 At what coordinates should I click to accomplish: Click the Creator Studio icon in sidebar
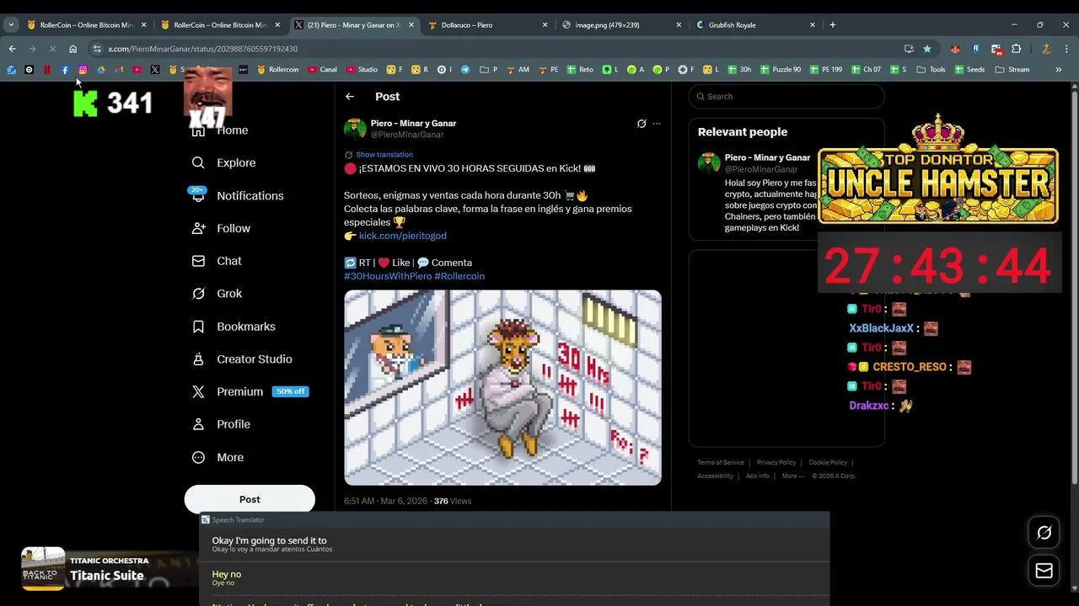[x=198, y=359]
